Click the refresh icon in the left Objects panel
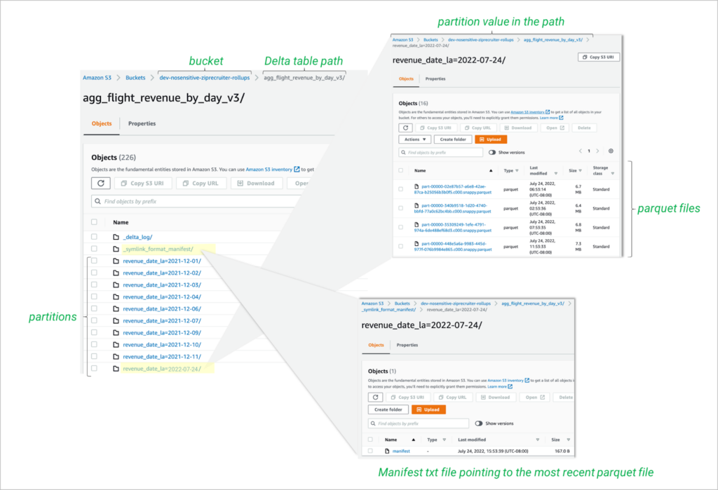This screenshot has width=718, height=490. [102, 183]
